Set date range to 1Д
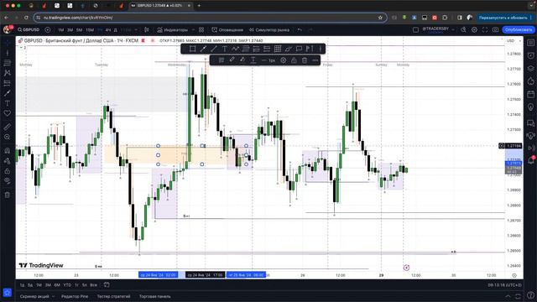Viewport: 537px width, 302px height. 22,285
